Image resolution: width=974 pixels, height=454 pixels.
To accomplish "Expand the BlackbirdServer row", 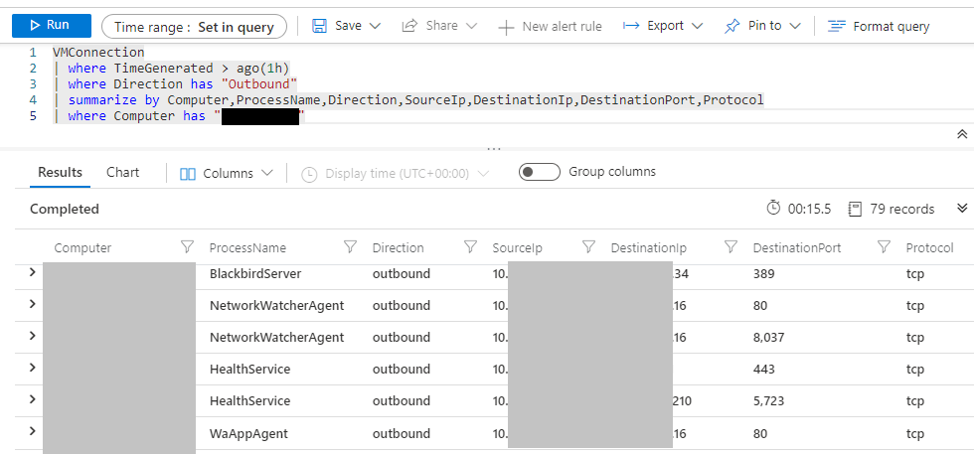I will point(32,273).
